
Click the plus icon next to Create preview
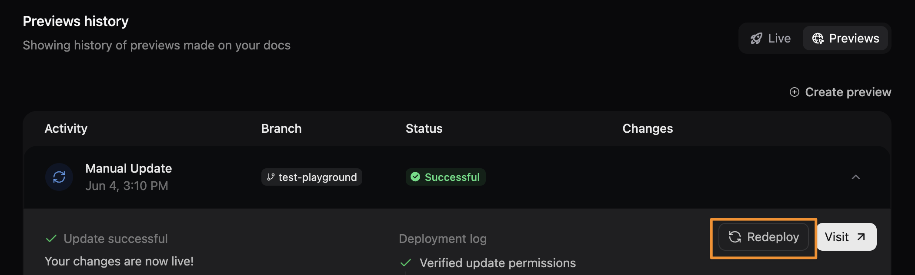pos(795,92)
